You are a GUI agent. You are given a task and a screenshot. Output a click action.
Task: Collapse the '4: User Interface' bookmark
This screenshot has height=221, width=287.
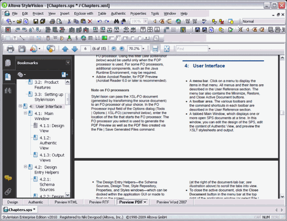[x=20, y=106]
